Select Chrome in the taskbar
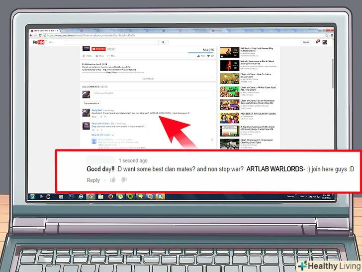This screenshot has width=362, height=272. pyautogui.click(x=90, y=197)
